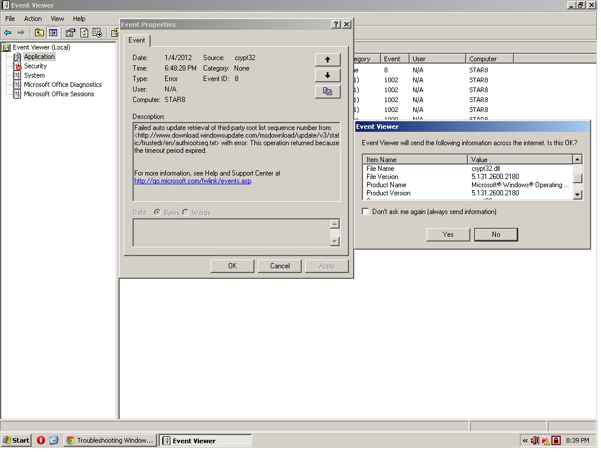Select the Security log icon with red X

point(18,66)
